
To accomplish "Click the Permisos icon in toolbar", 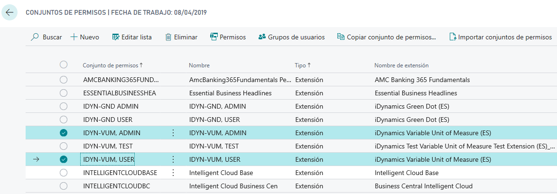I will [214, 37].
